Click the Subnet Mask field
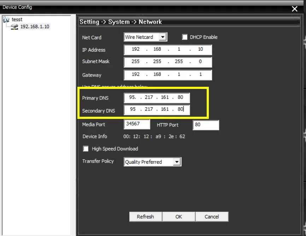 (x=167, y=62)
